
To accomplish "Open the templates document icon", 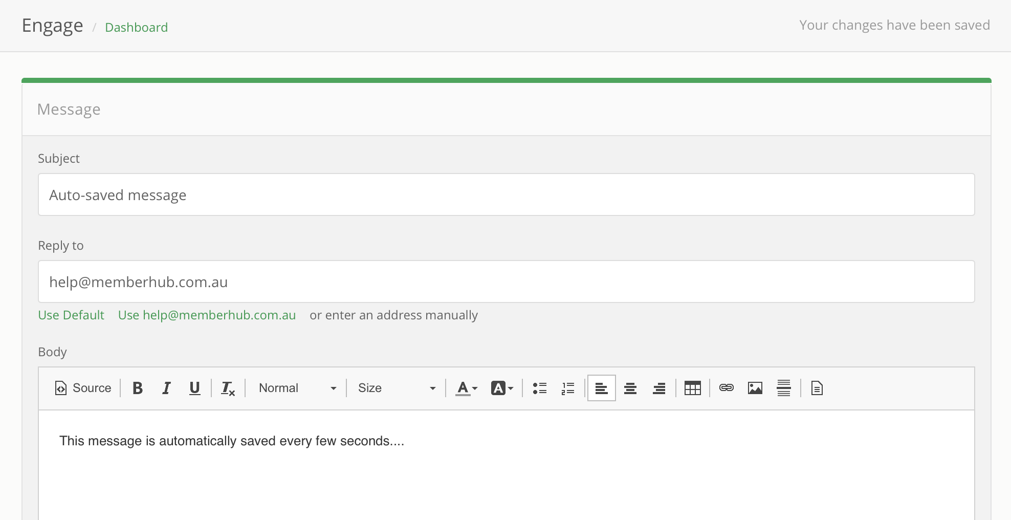I will tap(817, 388).
